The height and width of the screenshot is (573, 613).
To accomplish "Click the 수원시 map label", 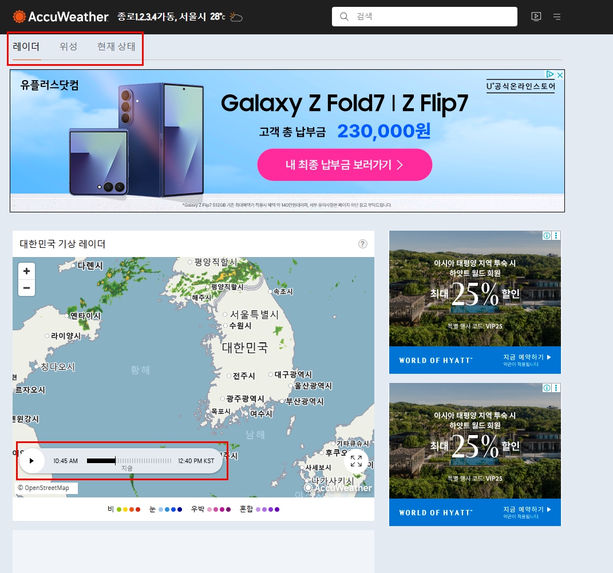I will pos(240,326).
